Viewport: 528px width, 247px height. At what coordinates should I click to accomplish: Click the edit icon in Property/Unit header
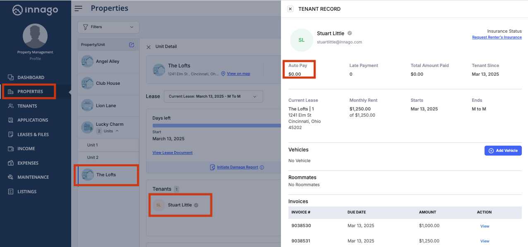tap(132, 45)
